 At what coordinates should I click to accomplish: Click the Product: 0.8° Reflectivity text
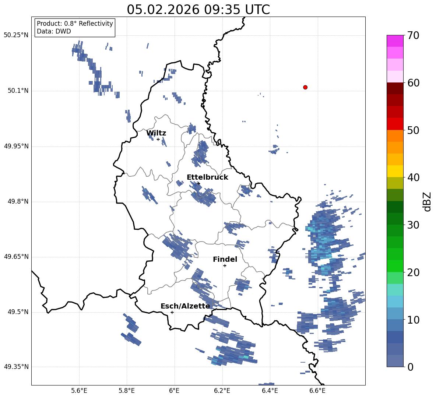pyautogui.click(x=75, y=23)
